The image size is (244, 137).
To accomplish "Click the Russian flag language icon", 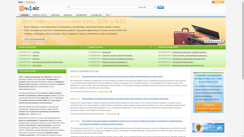I will click(x=213, y=2).
